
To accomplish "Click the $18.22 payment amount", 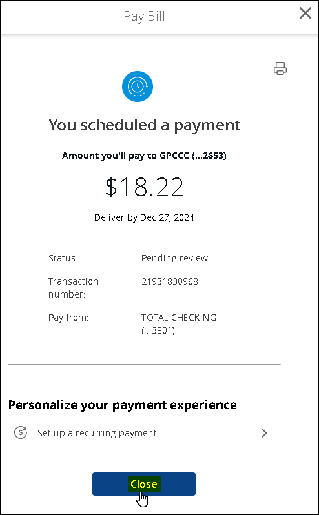I will [x=144, y=187].
